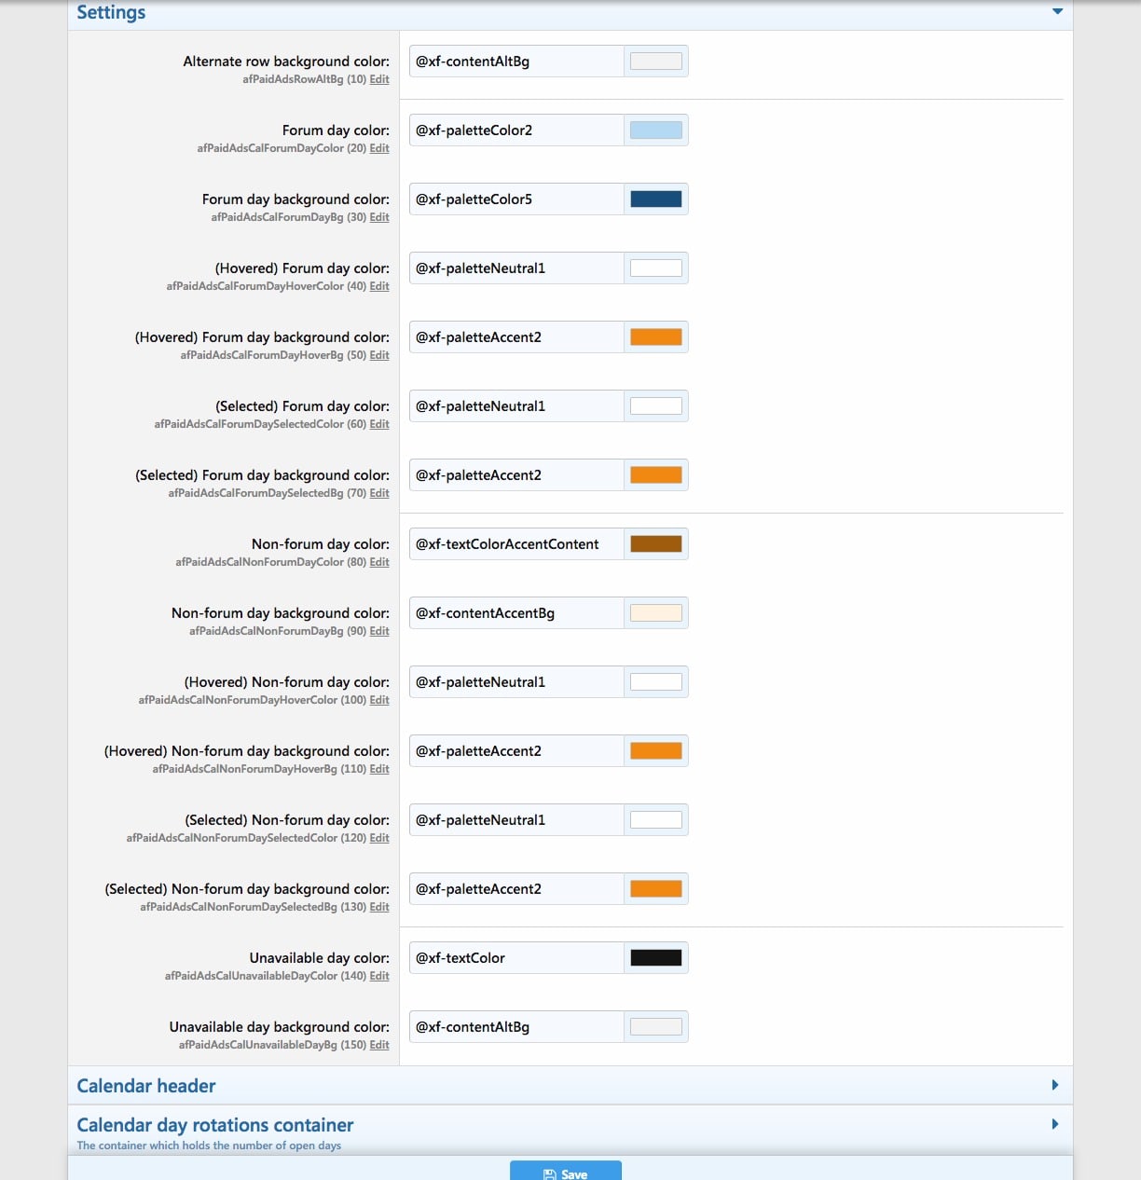Focus the Forum day color text field
The width and height of the screenshot is (1141, 1180).
click(x=516, y=130)
